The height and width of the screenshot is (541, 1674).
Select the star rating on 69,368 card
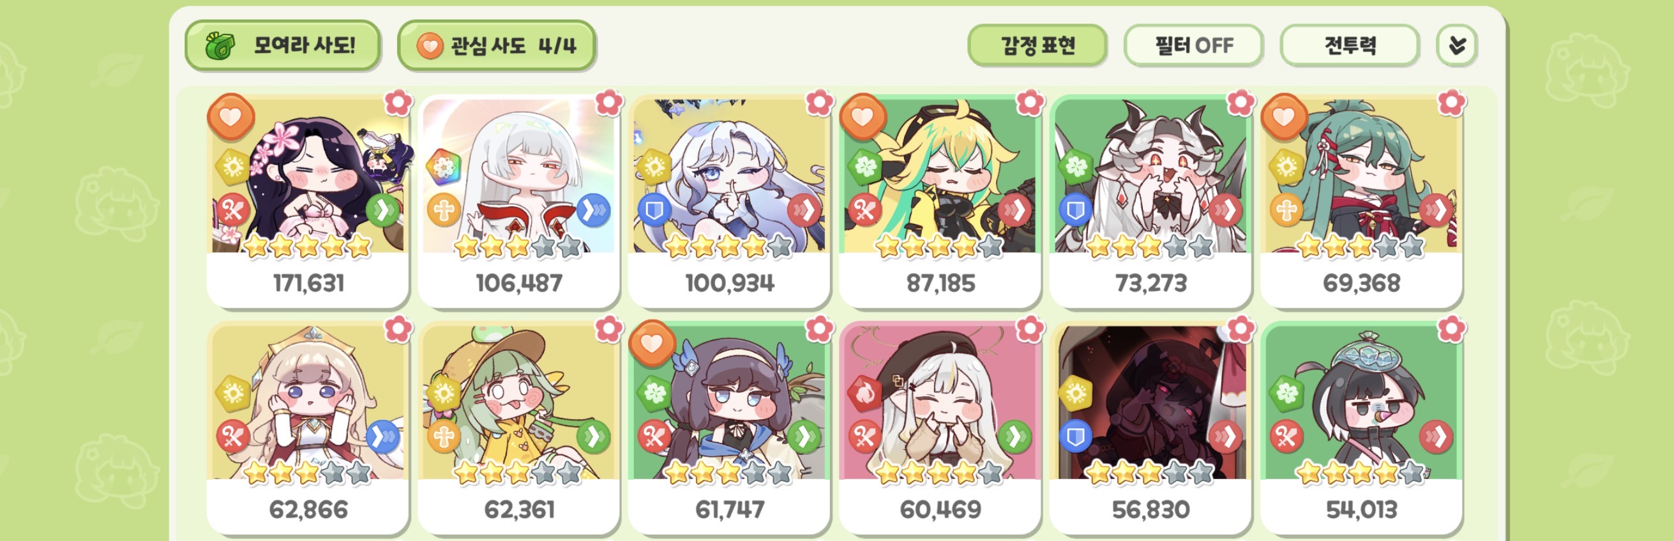[1360, 246]
